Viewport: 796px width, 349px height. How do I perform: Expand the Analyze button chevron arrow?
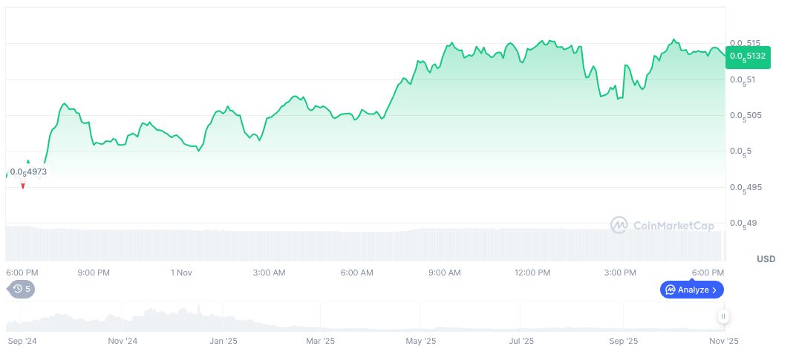coord(714,290)
